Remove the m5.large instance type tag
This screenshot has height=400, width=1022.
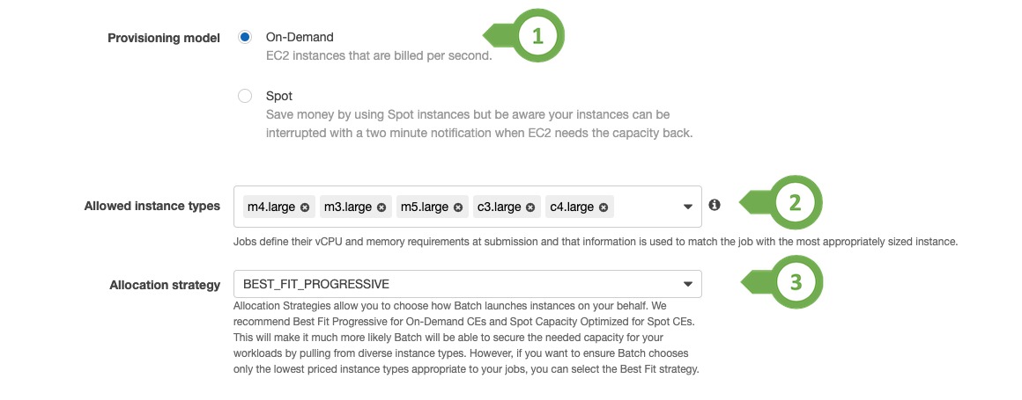pos(458,207)
